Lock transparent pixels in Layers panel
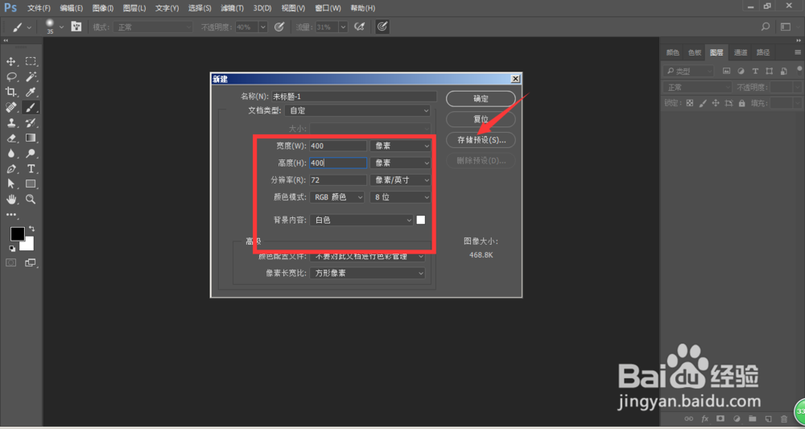 [x=690, y=103]
